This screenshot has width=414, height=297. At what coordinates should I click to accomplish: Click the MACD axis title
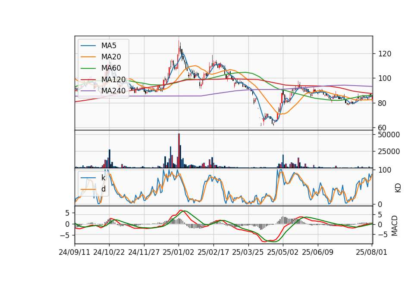tap(395, 226)
